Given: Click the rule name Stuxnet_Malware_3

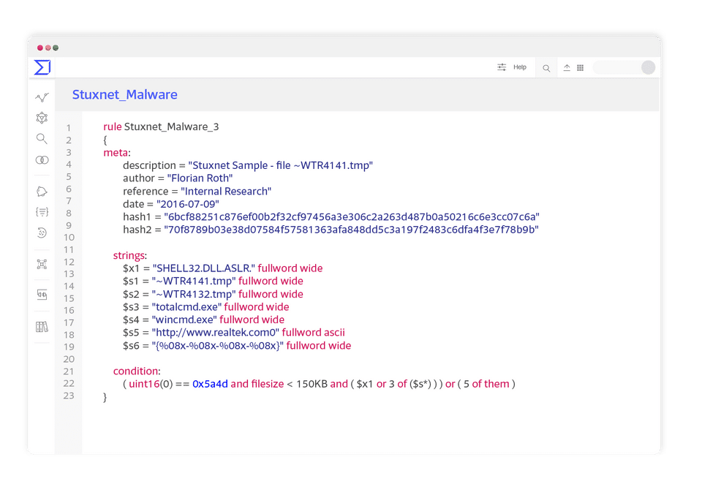Looking at the screenshot, I should click(x=171, y=127).
